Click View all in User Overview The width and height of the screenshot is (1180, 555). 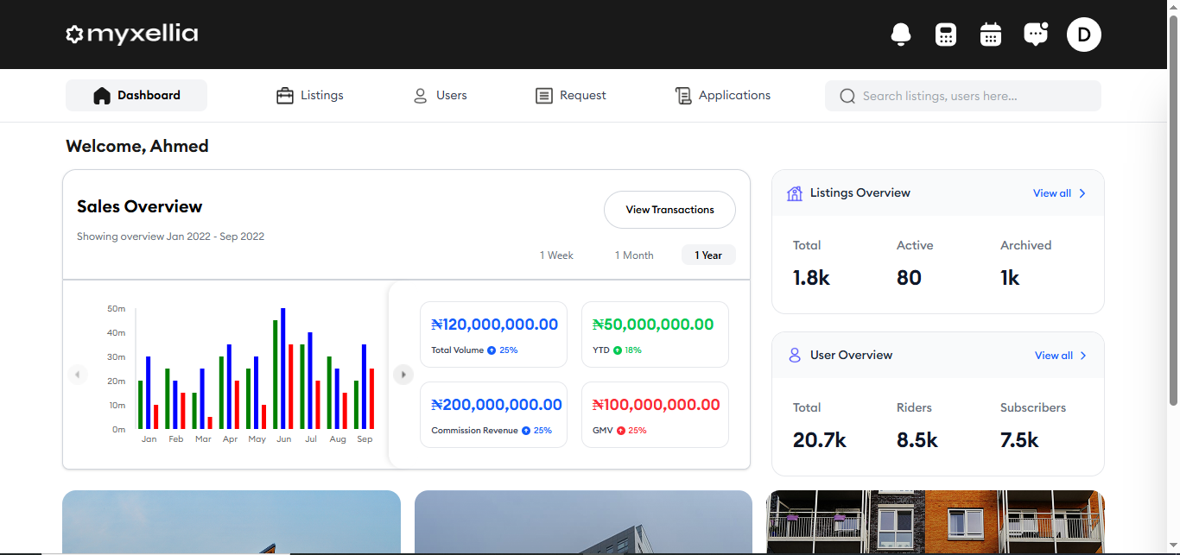coord(1061,356)
